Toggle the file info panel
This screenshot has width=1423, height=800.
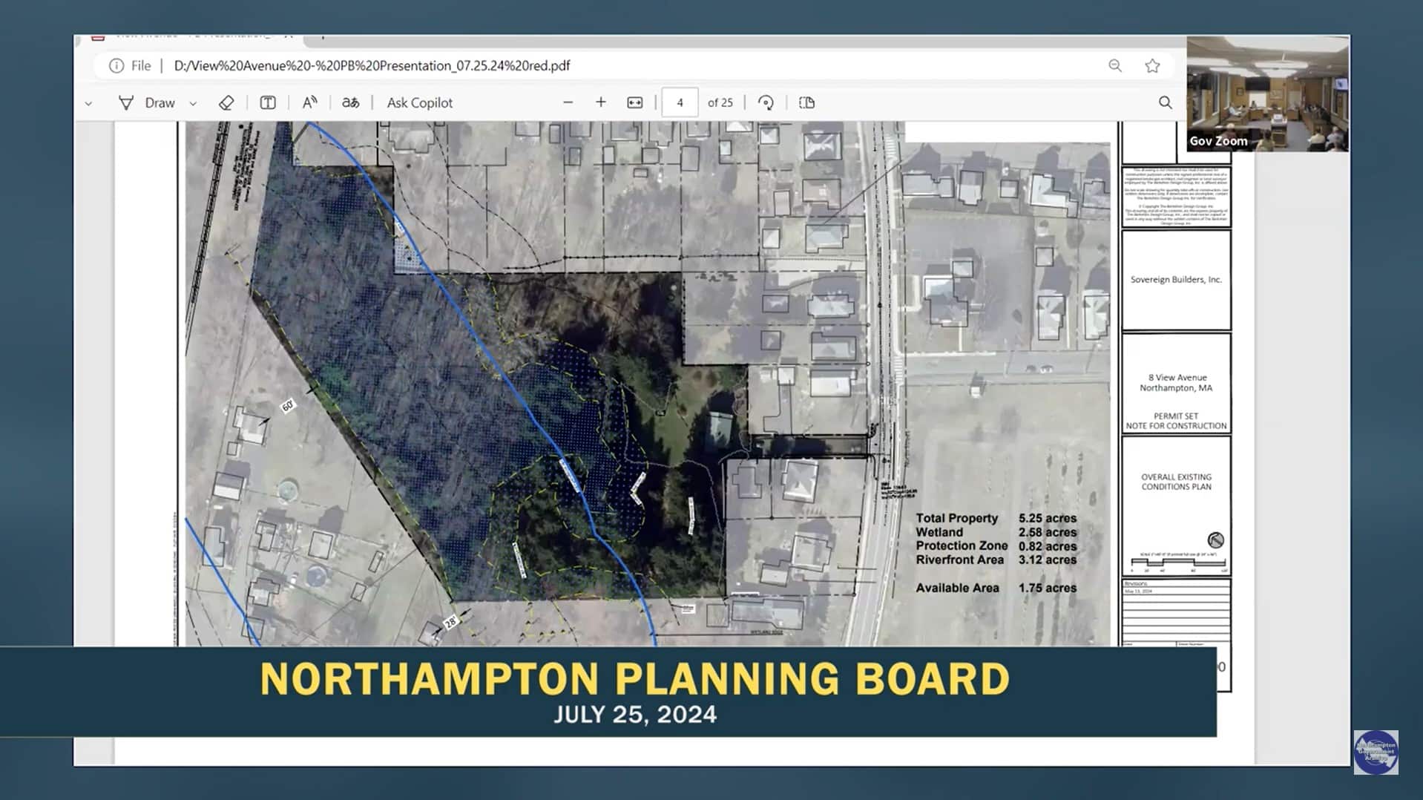[118, 65]
